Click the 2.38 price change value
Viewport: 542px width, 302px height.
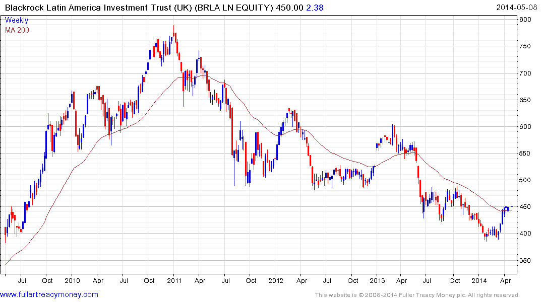(x=315, y=8)
